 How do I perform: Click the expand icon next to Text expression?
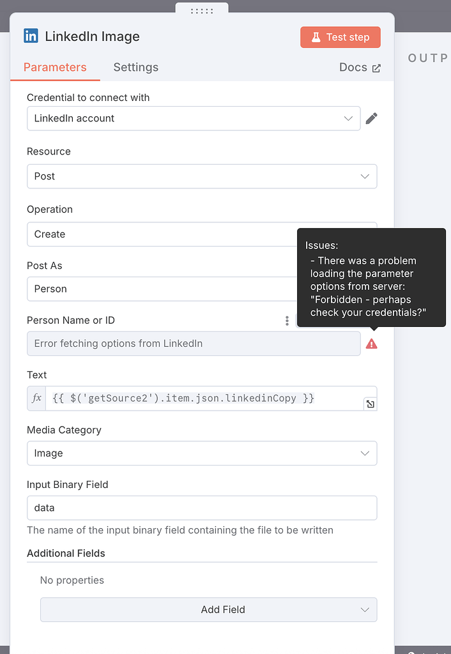click(370, 404)
